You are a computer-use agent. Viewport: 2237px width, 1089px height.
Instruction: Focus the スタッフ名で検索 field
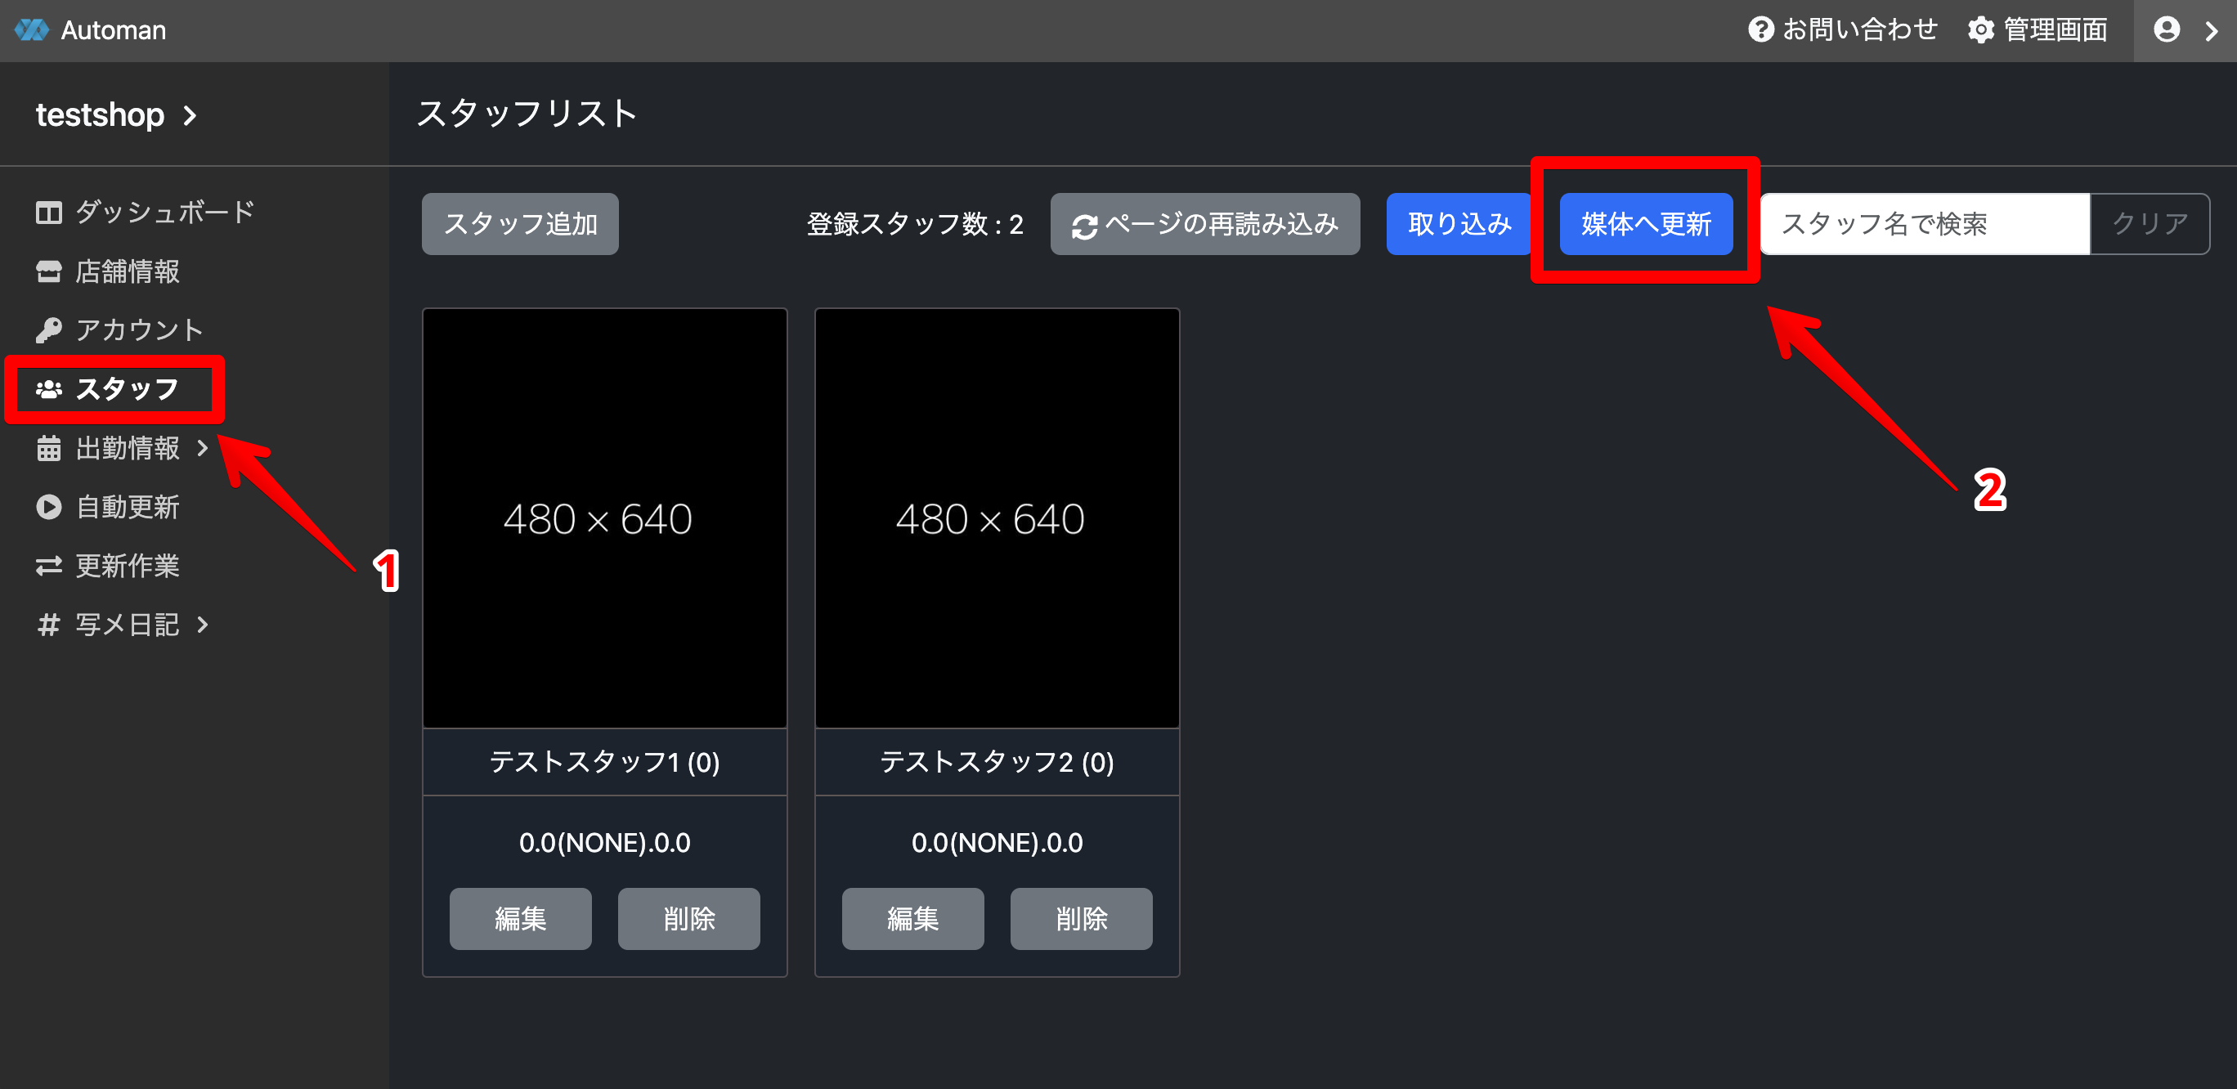pos(1924,224)
